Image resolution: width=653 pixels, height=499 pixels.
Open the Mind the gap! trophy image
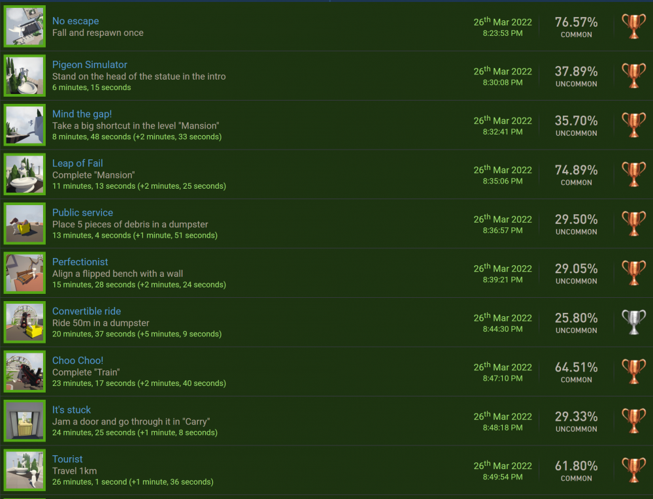25,125
